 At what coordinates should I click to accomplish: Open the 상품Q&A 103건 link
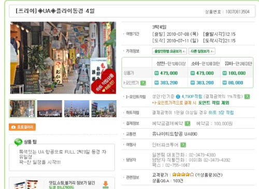click(x=167, y=181)
